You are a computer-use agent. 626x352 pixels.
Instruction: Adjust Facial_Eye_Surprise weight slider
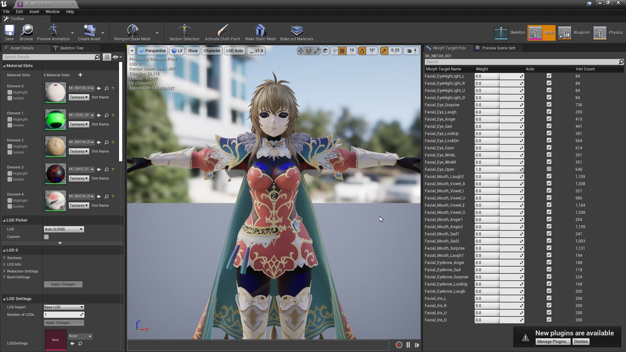499,105
